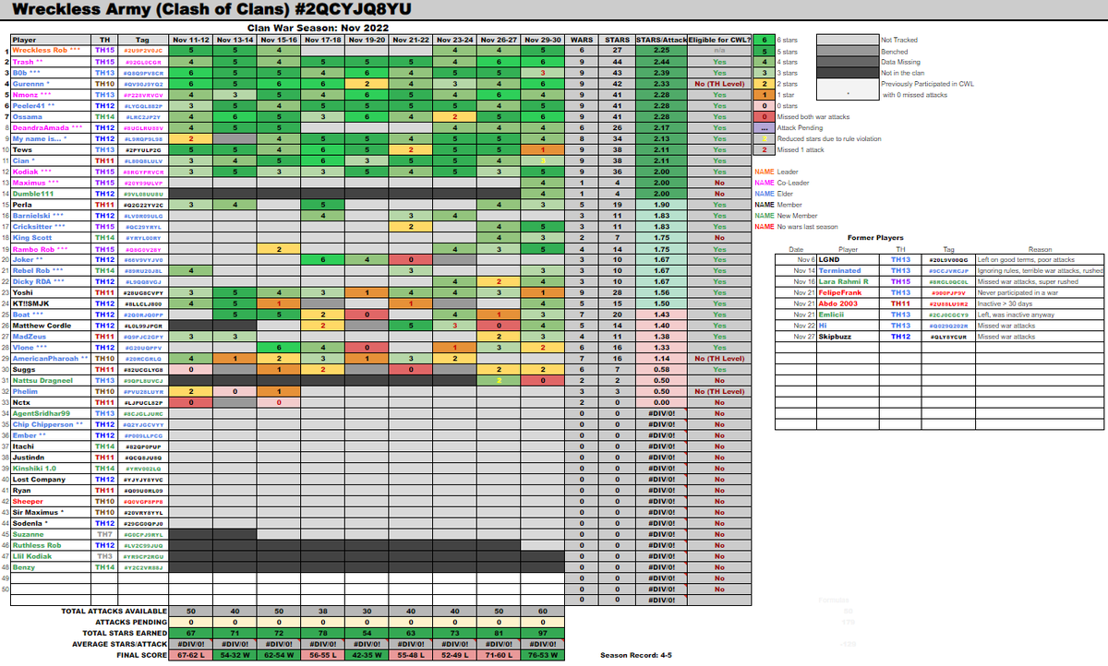Click the 'Nov 11-12' war column header
Viewport: 1108px width, 666px height.
pyautogui.click(x=189, y=40)
